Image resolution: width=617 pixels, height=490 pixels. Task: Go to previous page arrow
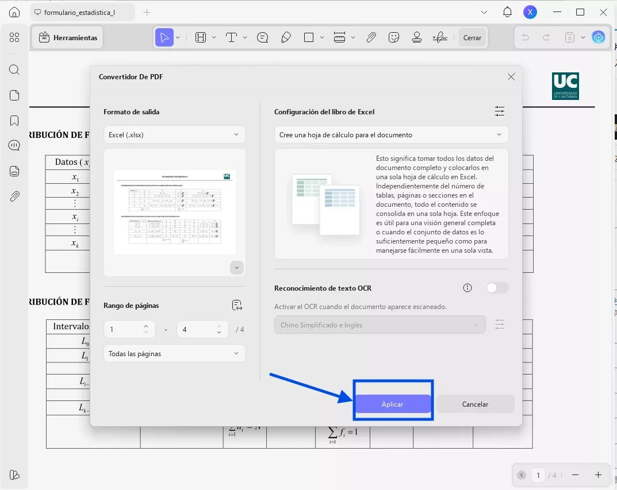[x=522, y=475]
